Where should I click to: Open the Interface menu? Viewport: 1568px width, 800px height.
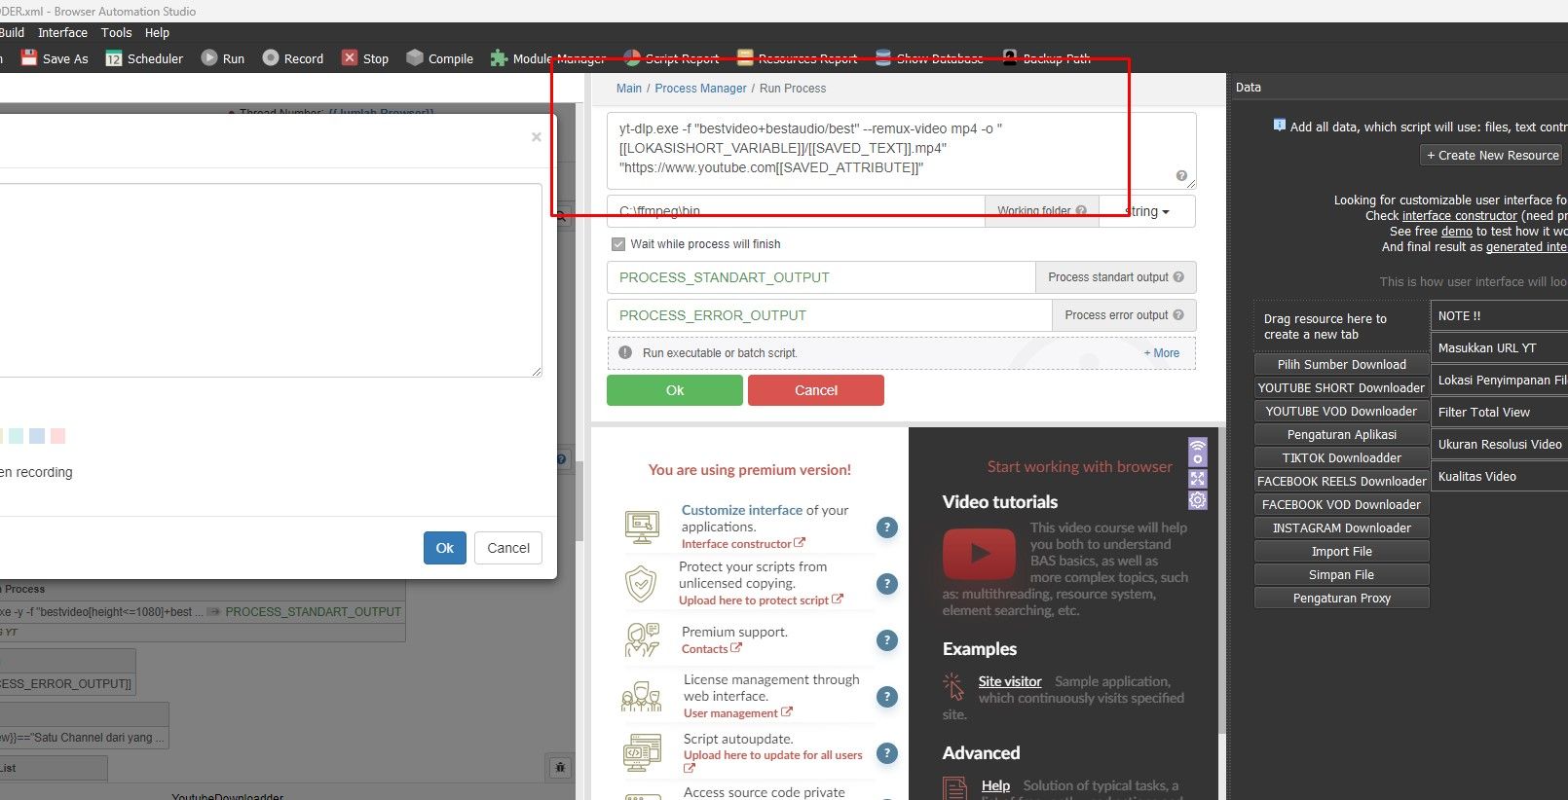(62, 32)
